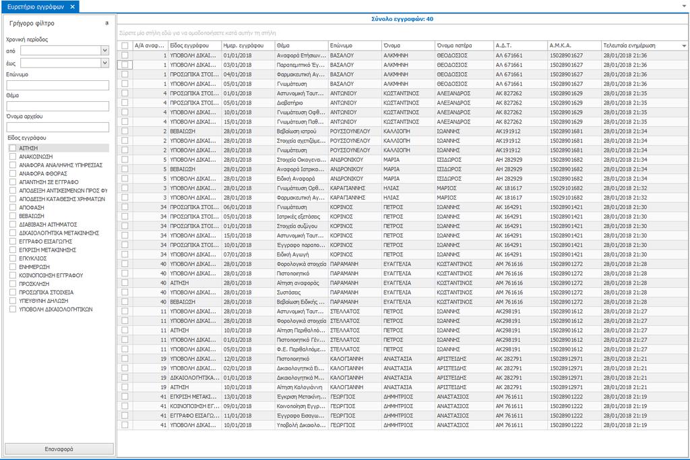Image resolution: width=690 pixels, height=460 pixels.
Task: Tick checkbox for Ιατρικές εξετάσεις row
Action: coord(125,217)
